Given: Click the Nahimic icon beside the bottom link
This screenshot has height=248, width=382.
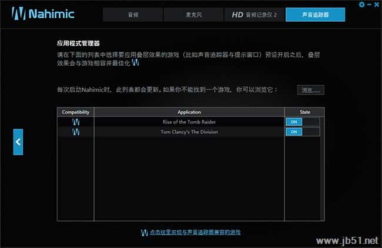Looking at the screenshot, I should (144, 233).
